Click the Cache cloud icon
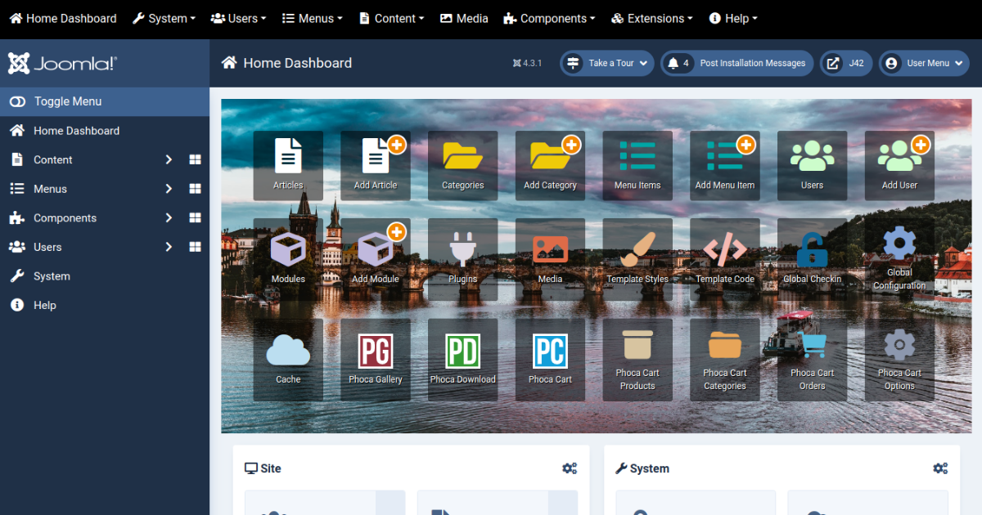982x515 pixels. tap(288, 360)
